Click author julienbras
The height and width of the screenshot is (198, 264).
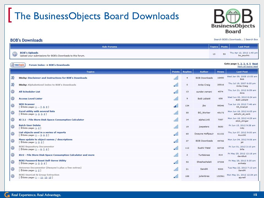[204, 176]
